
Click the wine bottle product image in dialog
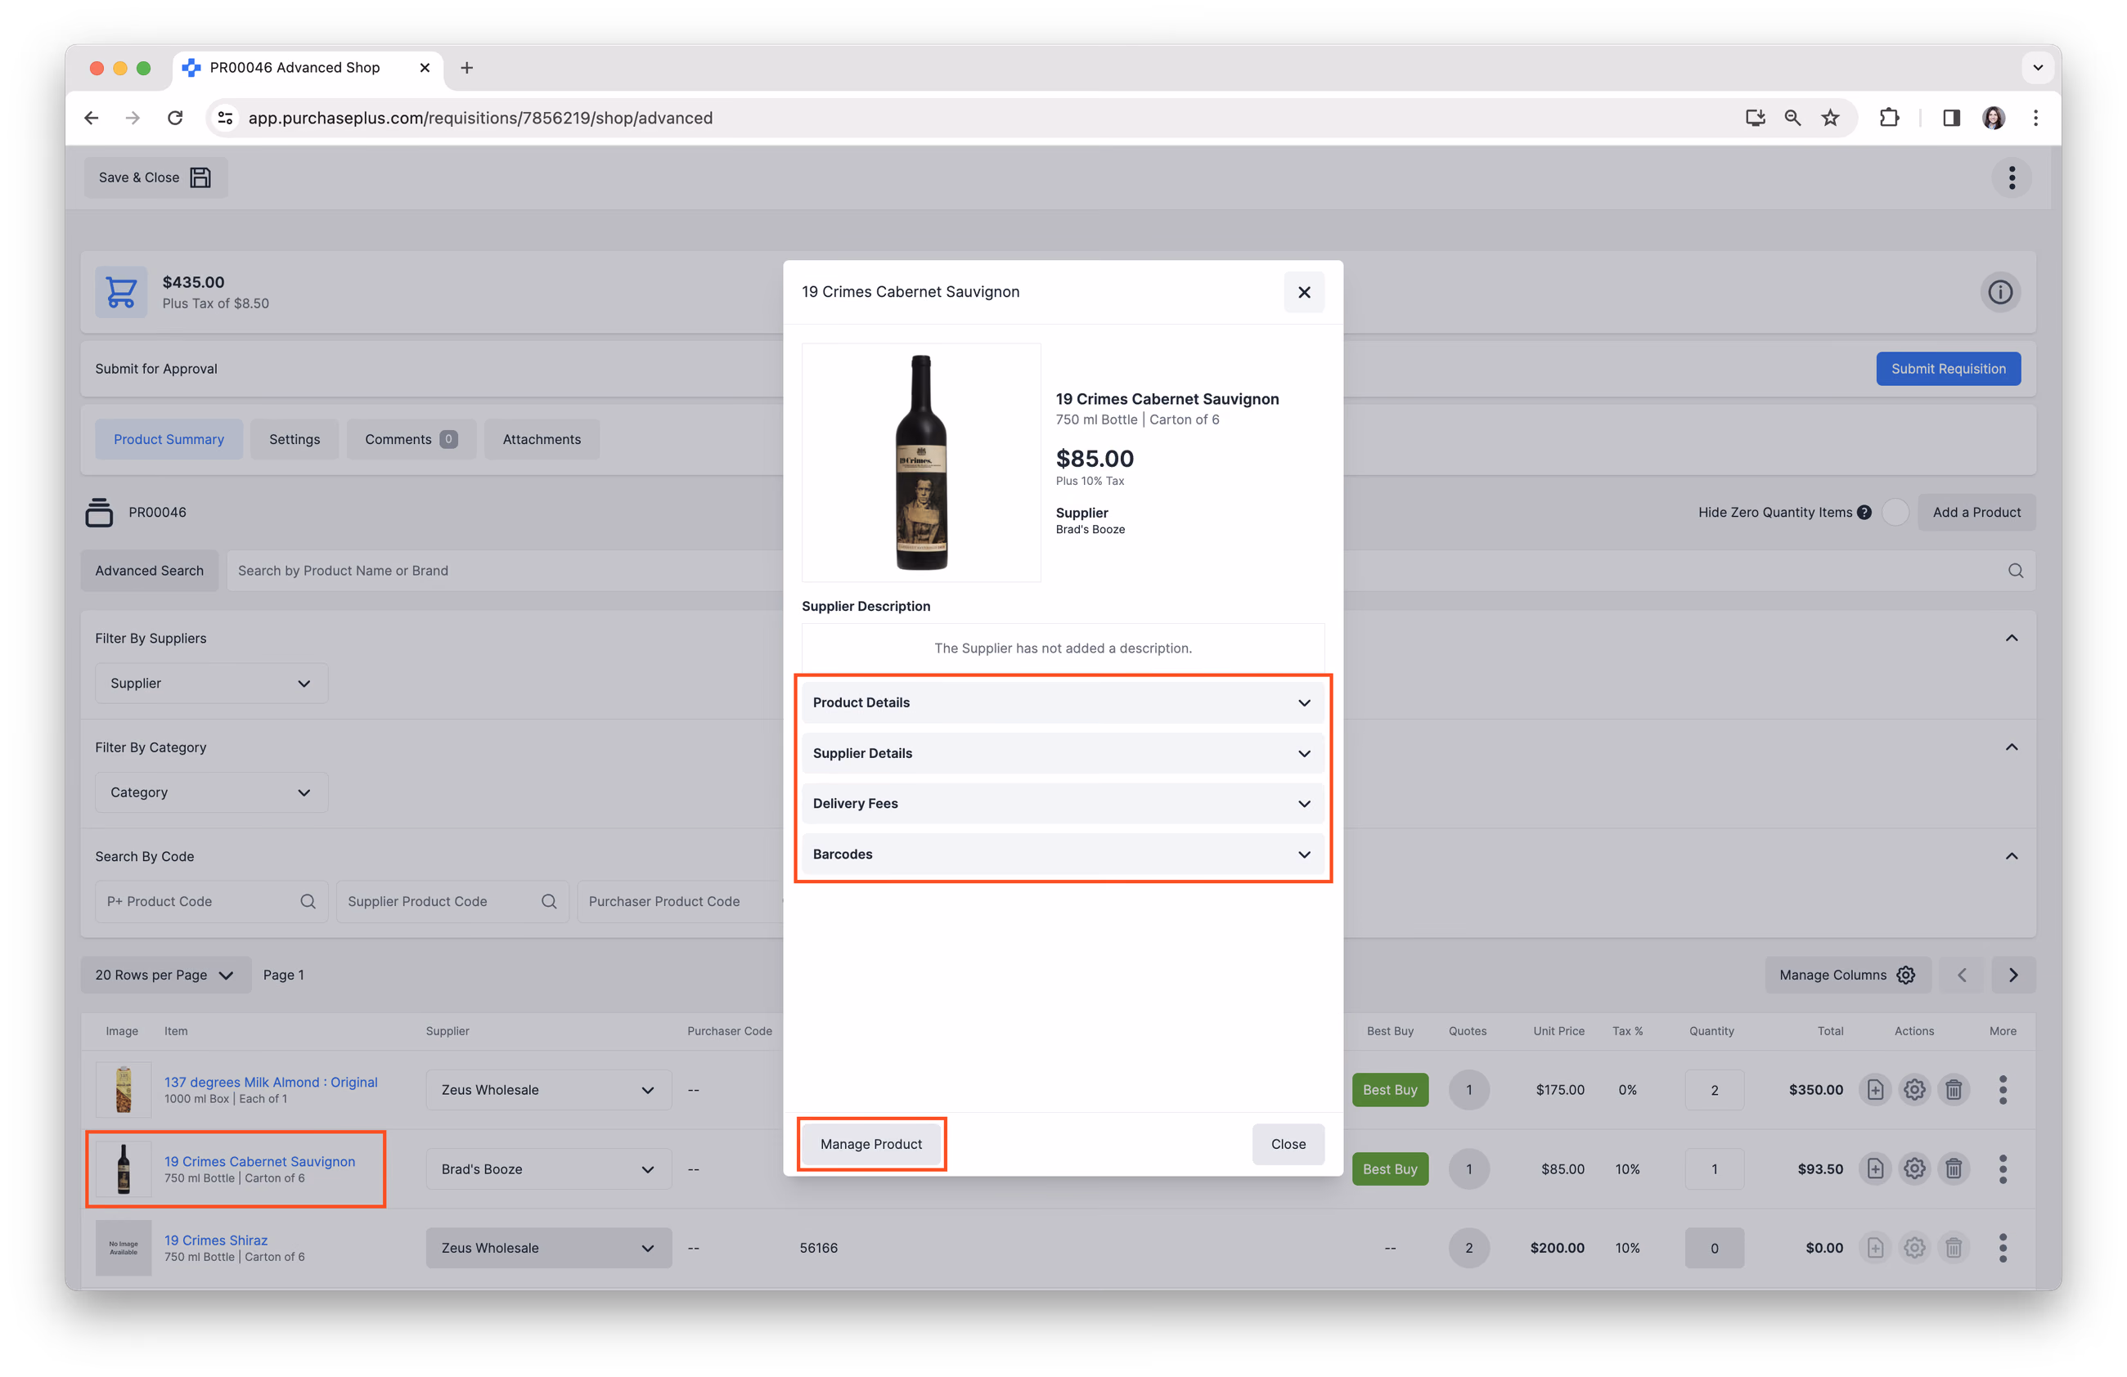click(x=921, y=463)
